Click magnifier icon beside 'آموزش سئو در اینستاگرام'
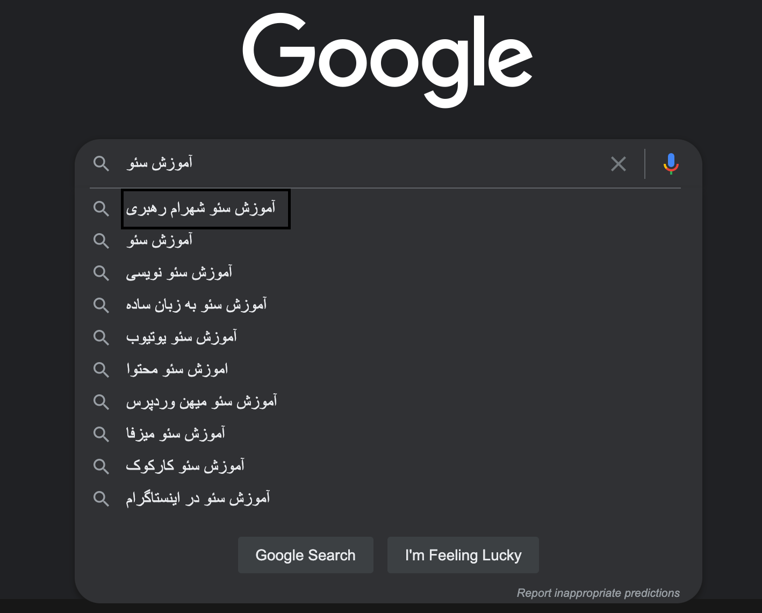The width and height of the screenshot is (762, 613). point(101,499)
